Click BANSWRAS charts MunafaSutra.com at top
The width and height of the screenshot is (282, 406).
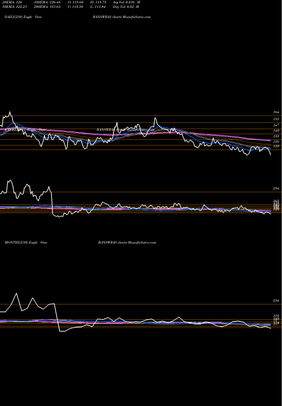(x=122, y=17)
